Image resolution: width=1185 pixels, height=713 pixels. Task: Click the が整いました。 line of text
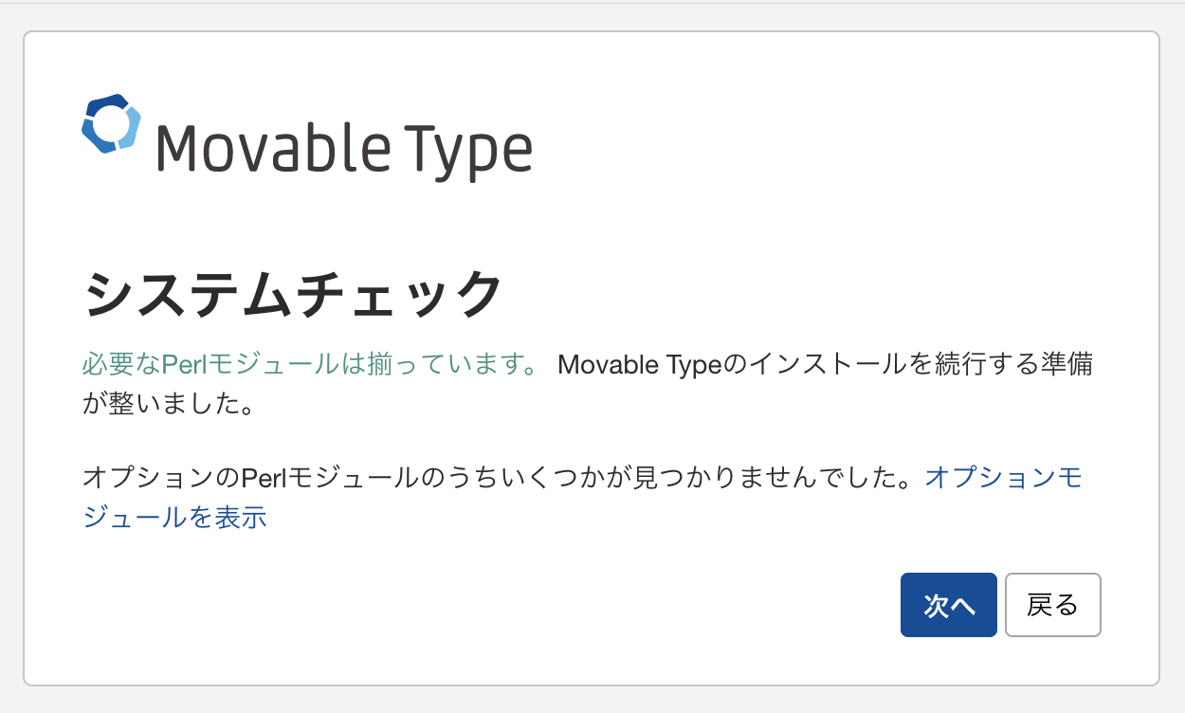click(171, 405)
